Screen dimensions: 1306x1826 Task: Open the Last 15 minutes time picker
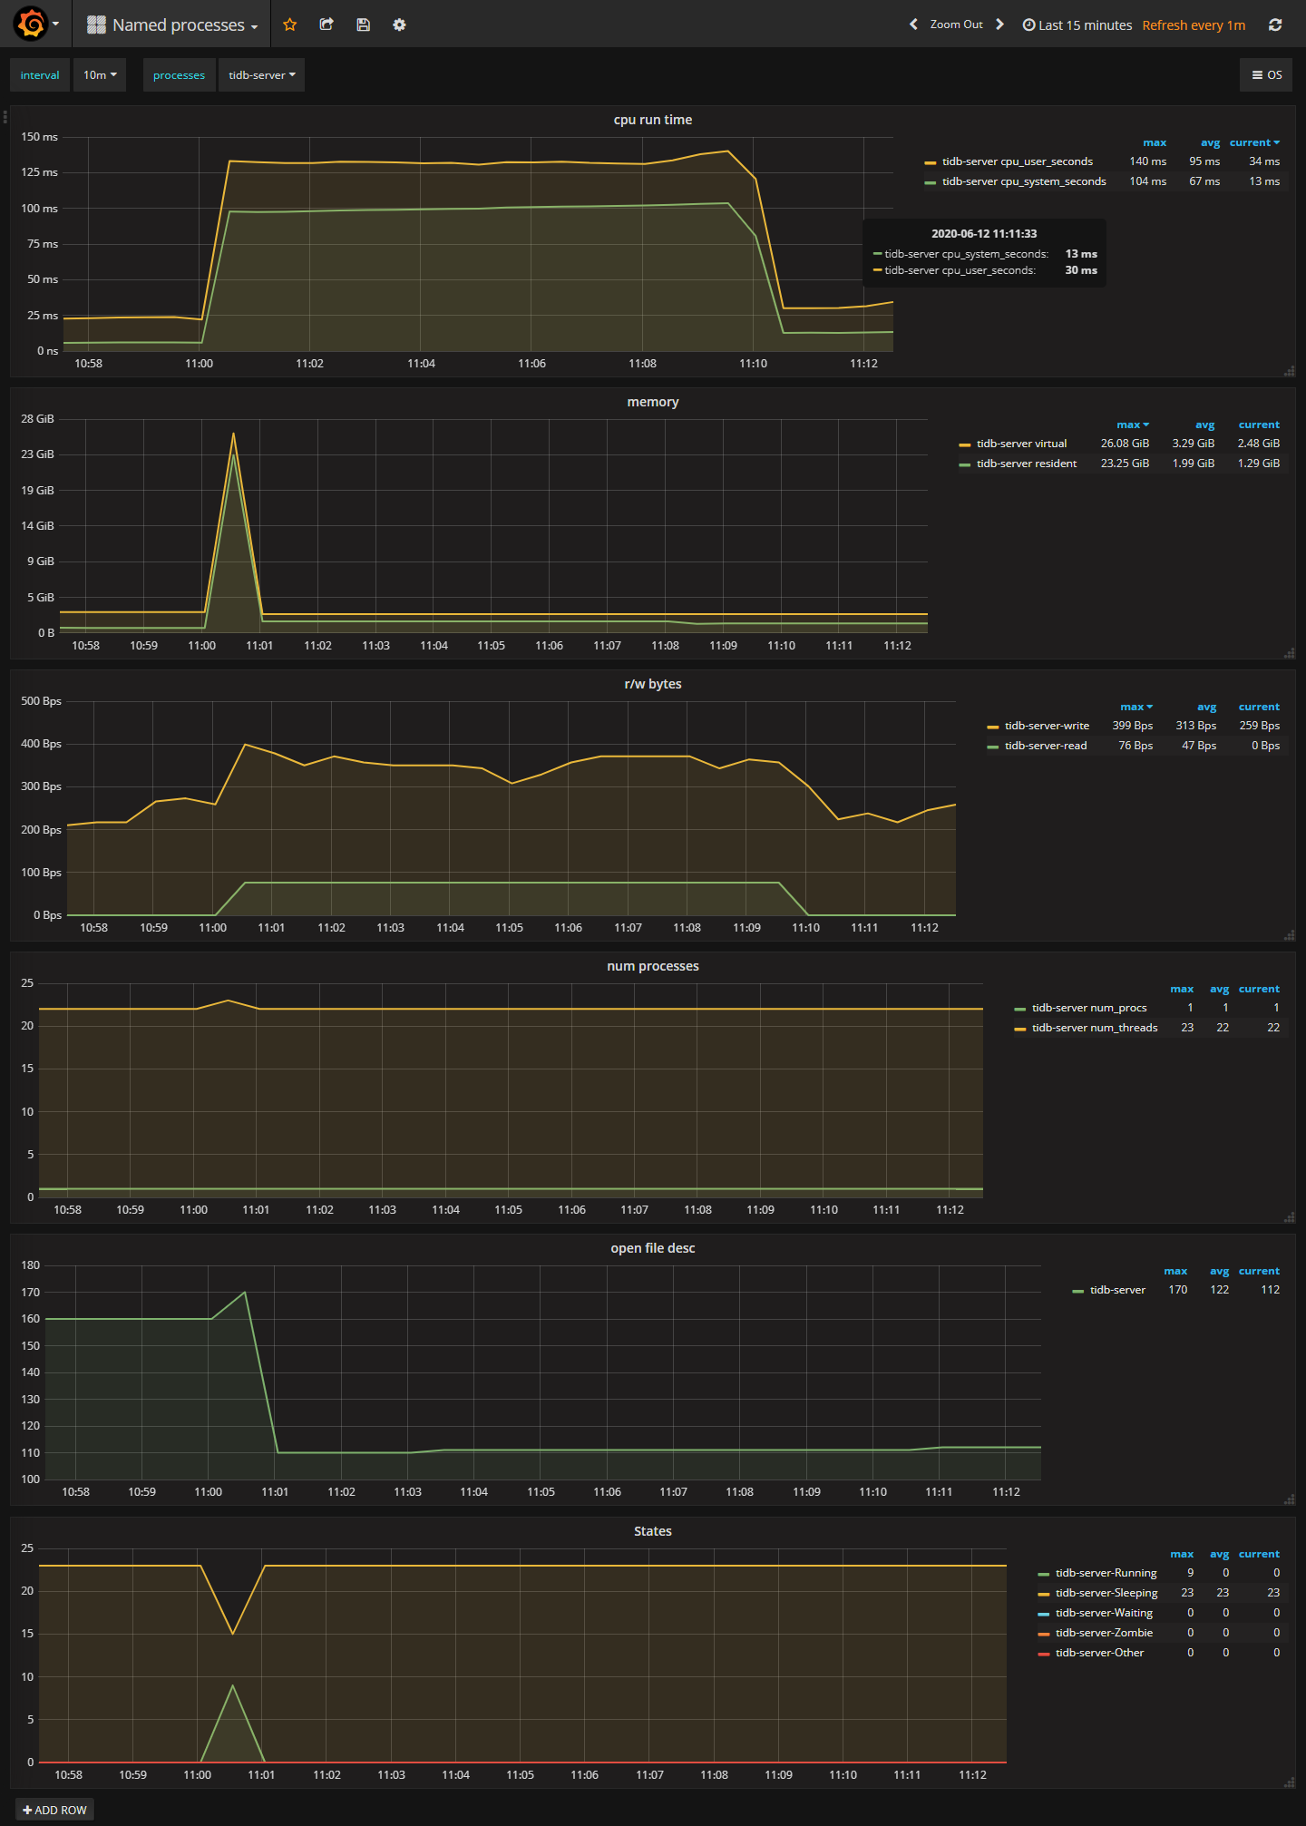coord(1077,24)
